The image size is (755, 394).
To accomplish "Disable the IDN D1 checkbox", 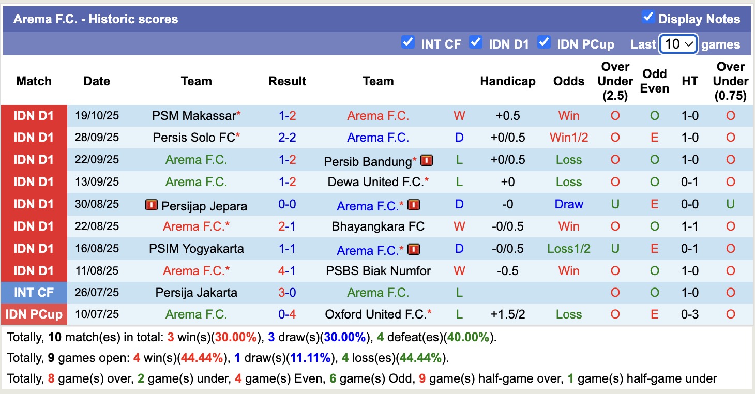I will tap(476, 43).
